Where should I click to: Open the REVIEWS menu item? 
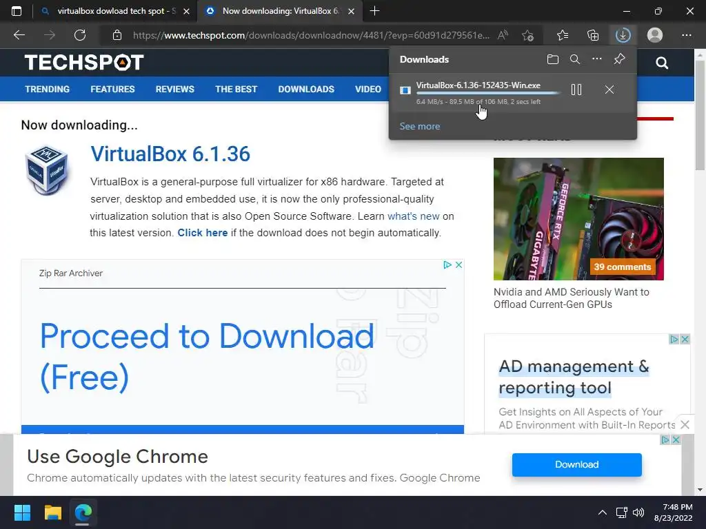174,89
